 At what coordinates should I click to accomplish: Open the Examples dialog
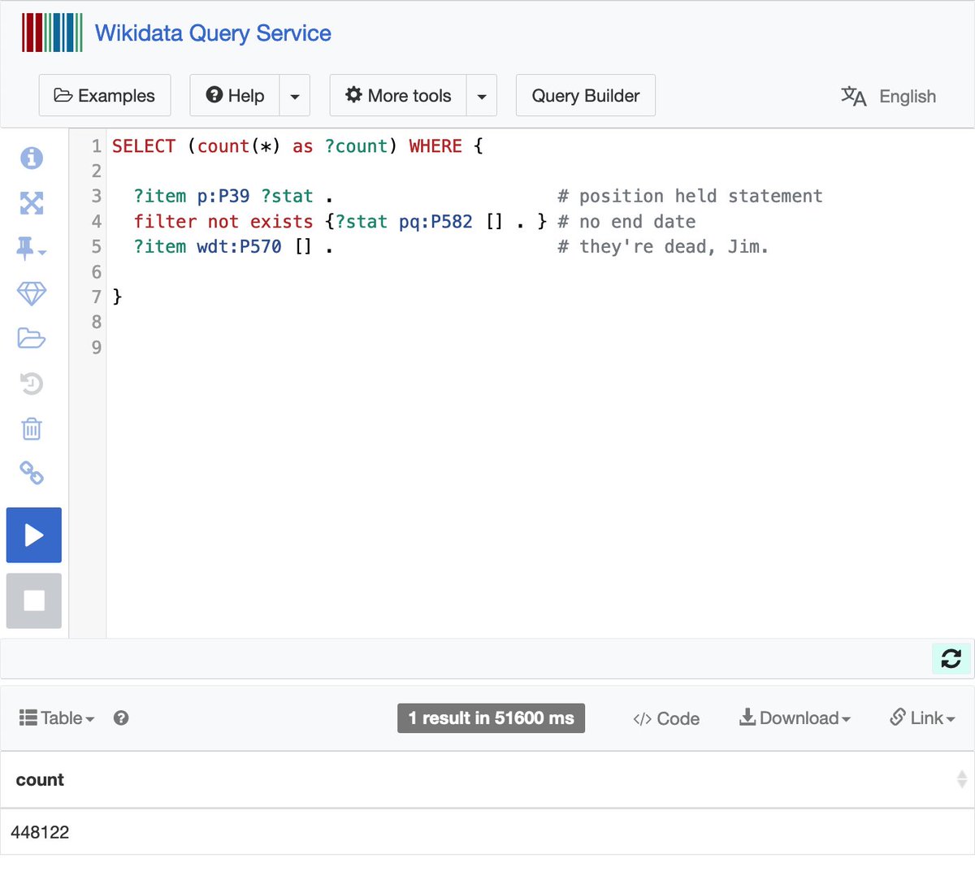tap(105, 95)
